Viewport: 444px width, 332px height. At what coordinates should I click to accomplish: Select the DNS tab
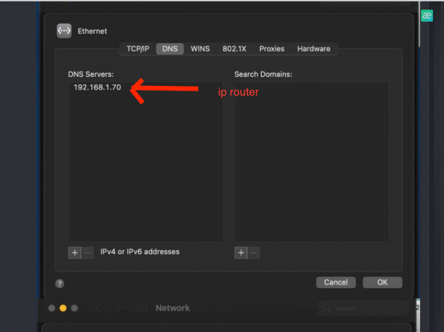pyautogui.click(x=170, y=49)
